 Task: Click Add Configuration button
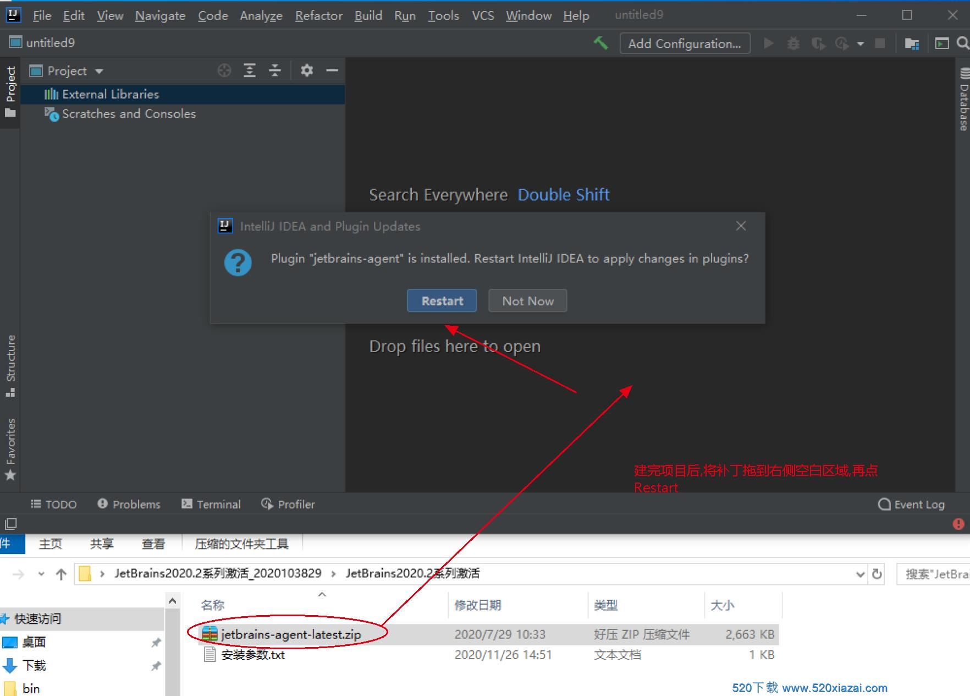pos(685,43)
